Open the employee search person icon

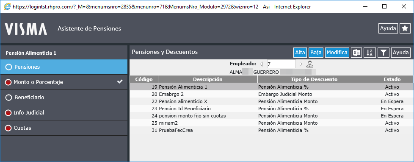(310, 64)
